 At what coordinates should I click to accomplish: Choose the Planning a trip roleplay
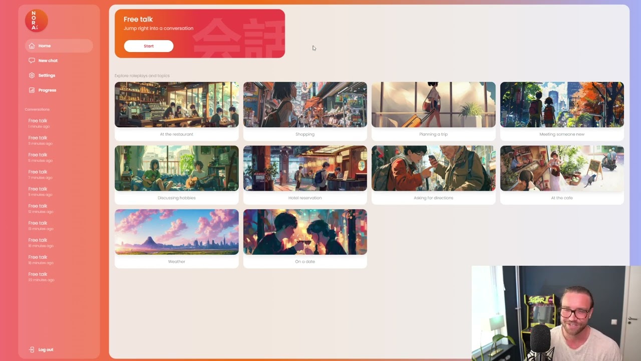434,110
